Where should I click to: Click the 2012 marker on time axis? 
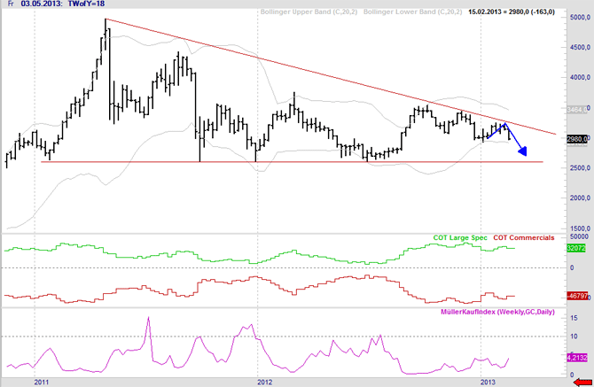pyautogui.click(x=264, y=381)
